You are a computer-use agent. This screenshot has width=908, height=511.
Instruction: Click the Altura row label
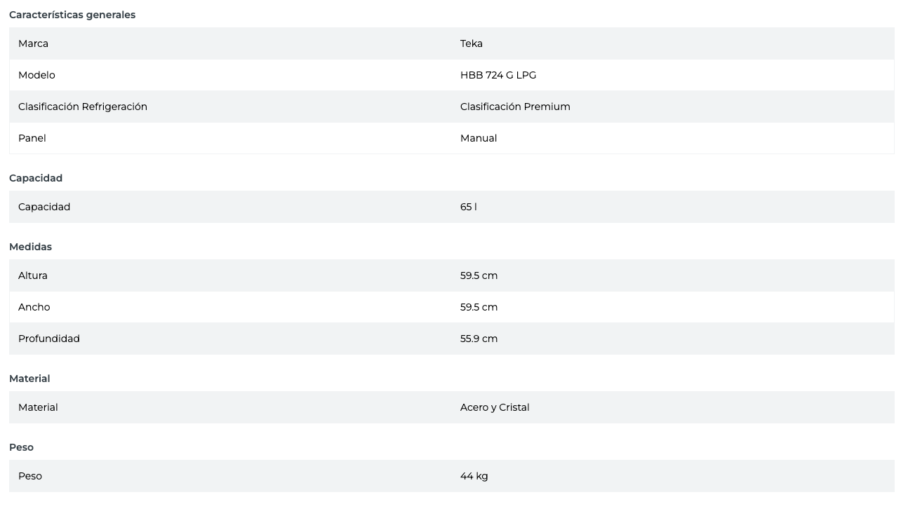pyautogui.click(x=33, y=275)
